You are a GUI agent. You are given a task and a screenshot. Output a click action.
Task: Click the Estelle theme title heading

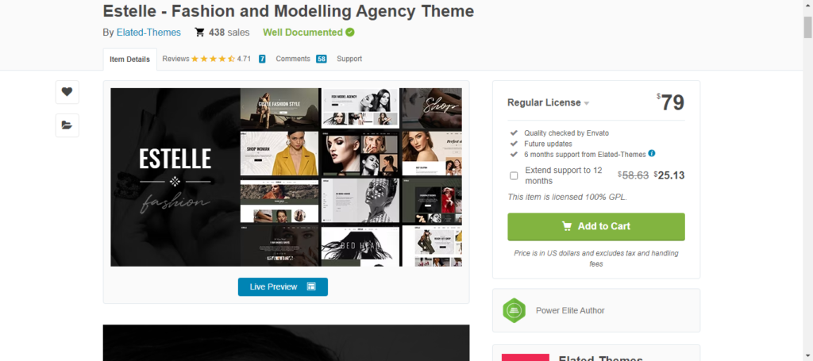(288, 11)
